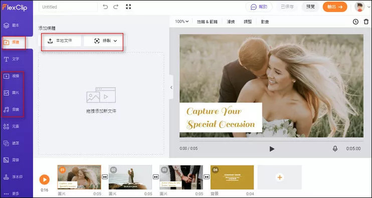372x198 pixels.
Task: Toggle fullscreen editor mode
Action: coord(128,7)
